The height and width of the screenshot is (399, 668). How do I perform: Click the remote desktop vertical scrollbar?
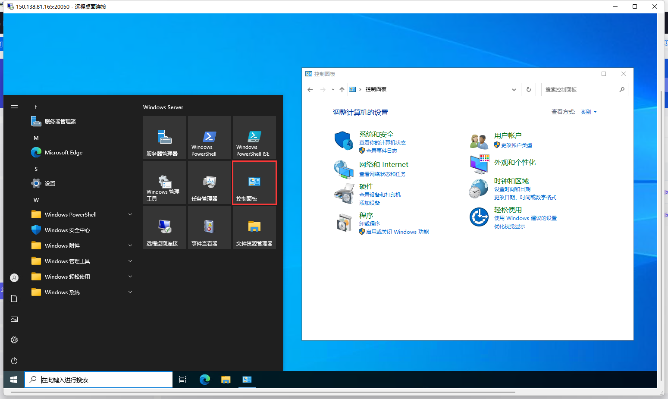pyautogui.click(x=661, y=235)
